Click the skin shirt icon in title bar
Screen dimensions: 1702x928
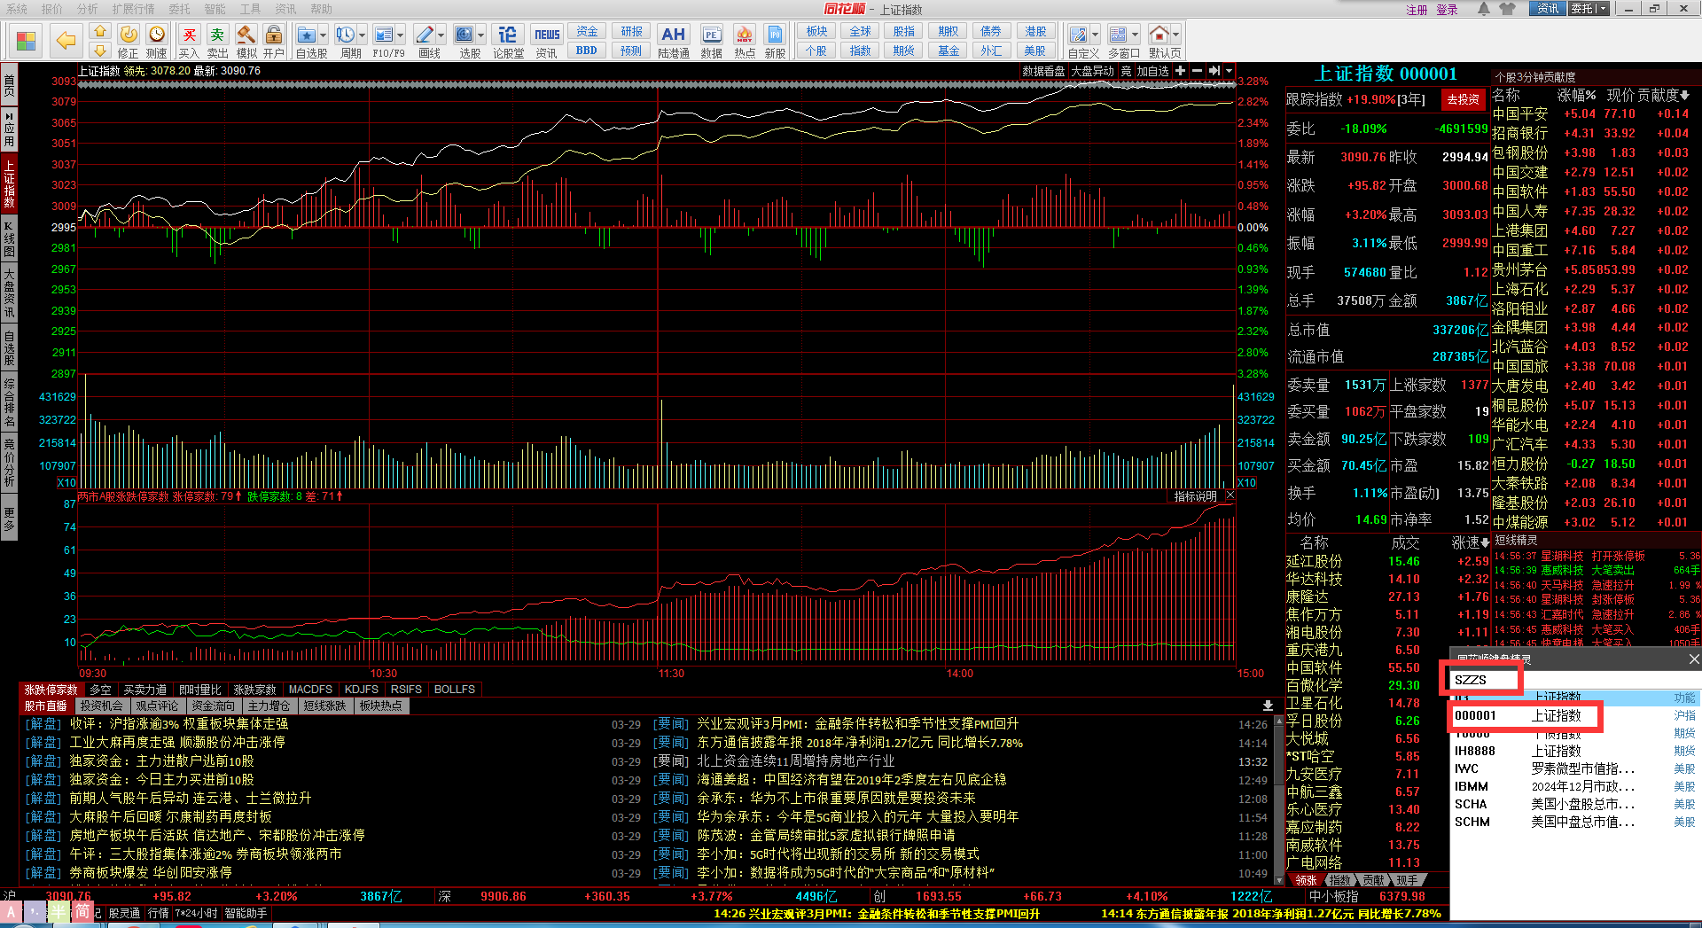(x=1508, y=9)
